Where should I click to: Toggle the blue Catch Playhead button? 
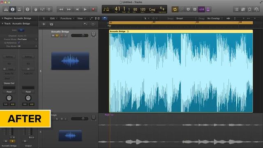(105, 18)
